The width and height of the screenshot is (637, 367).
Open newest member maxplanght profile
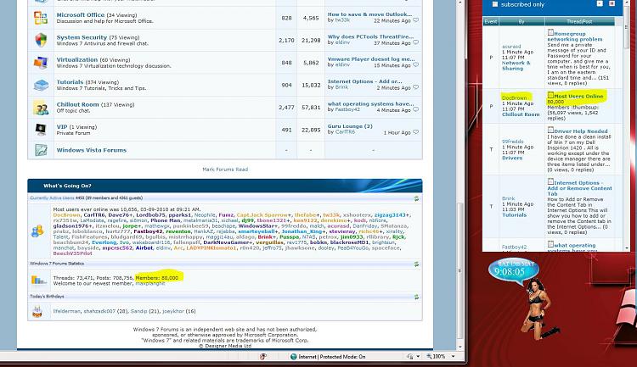click(x=150, y=283)
